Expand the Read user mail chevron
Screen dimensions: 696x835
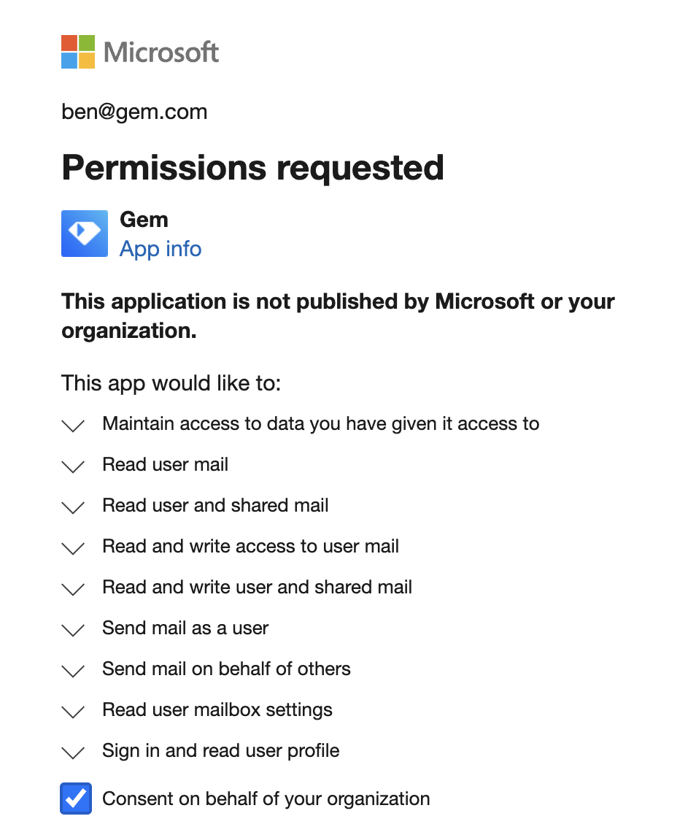[73, 466]
